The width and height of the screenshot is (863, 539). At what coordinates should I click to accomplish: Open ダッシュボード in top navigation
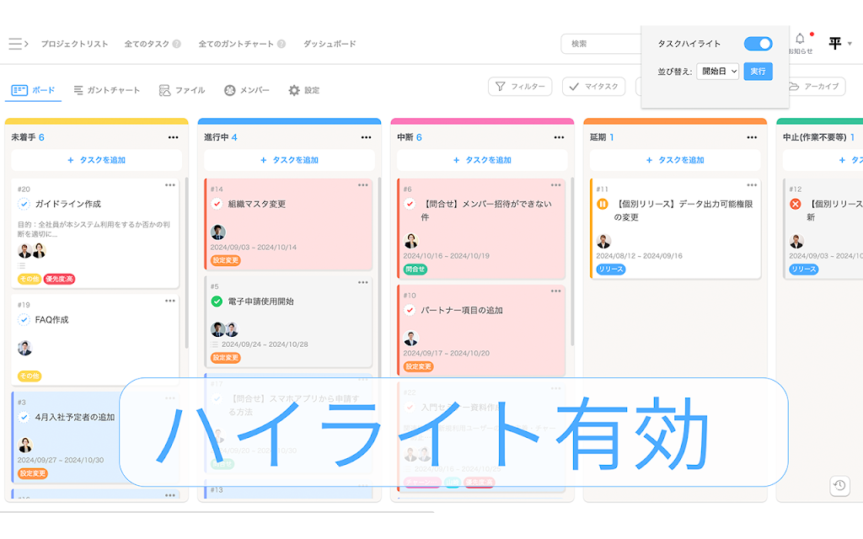pos(330,44)
